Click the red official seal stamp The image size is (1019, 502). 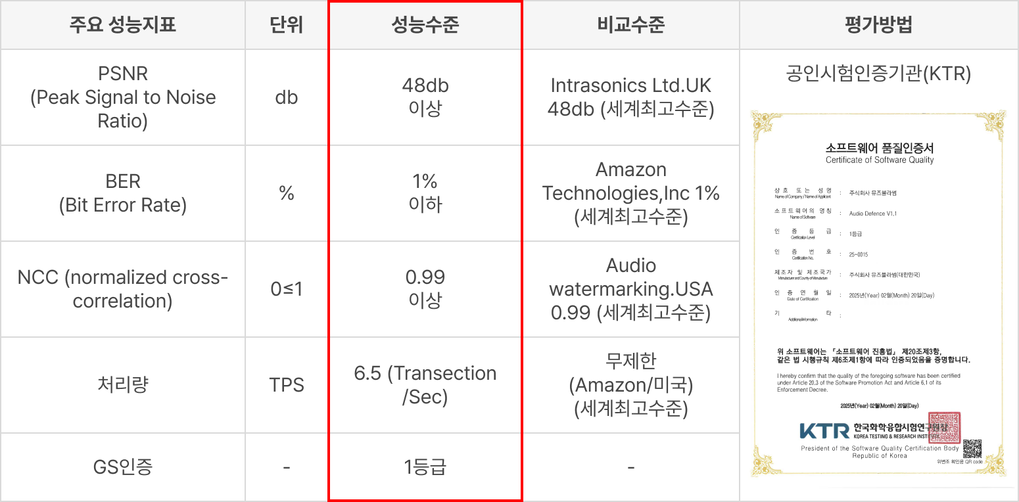pyautogui.click(x=943, y=428)
